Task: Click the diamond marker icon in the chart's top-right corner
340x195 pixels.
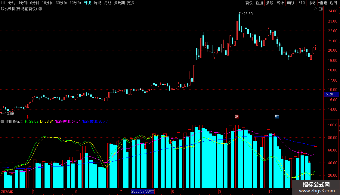Action: [x=315, y=9]
